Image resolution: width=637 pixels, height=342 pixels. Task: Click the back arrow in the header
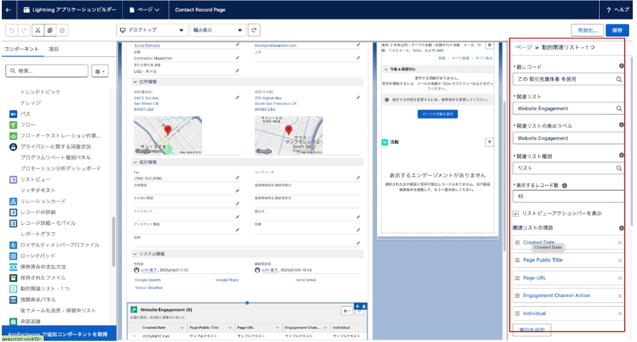point(7,10)
